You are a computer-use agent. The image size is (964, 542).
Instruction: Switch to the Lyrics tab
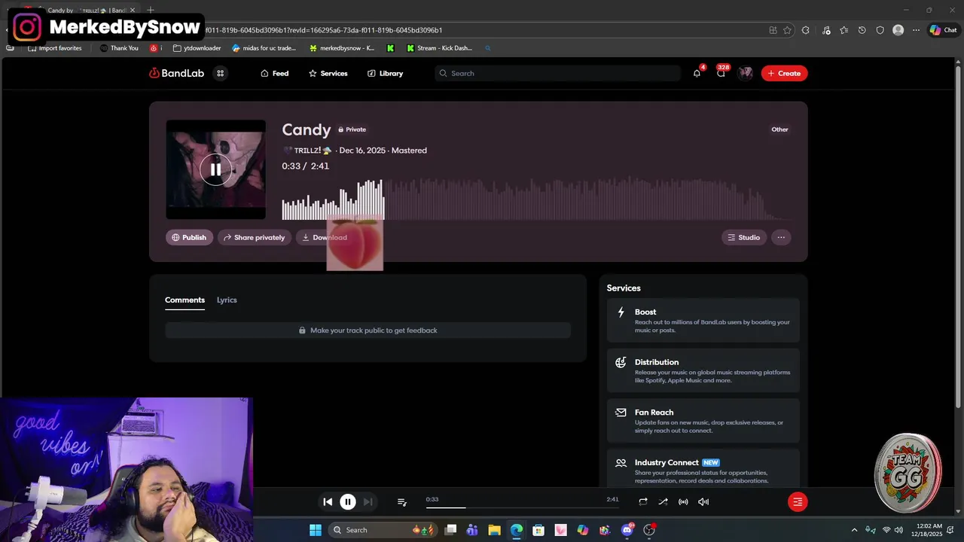227,300
